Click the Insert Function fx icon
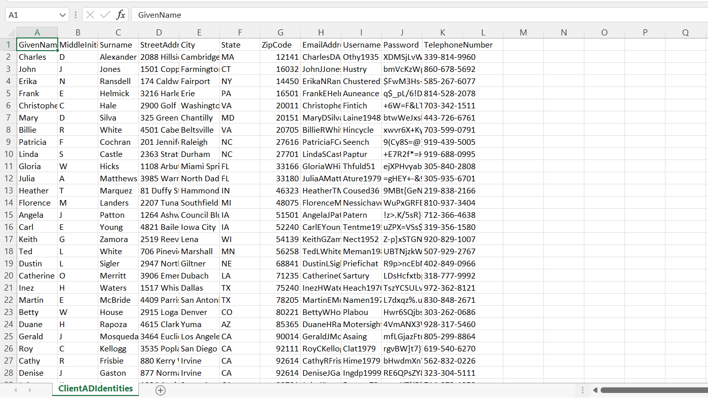This screenshot has width=708, height=398. [x=121, y=15]
